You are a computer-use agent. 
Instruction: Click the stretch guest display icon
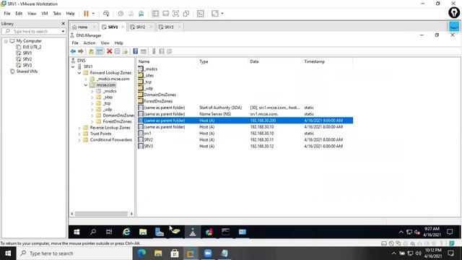tap(215, 14)
